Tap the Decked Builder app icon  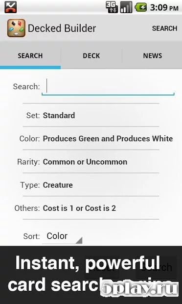click(x=17, y=28)
